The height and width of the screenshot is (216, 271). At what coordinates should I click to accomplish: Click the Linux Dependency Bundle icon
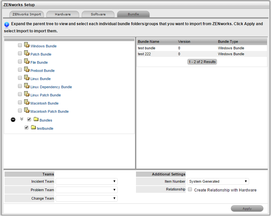click(27, 86)
